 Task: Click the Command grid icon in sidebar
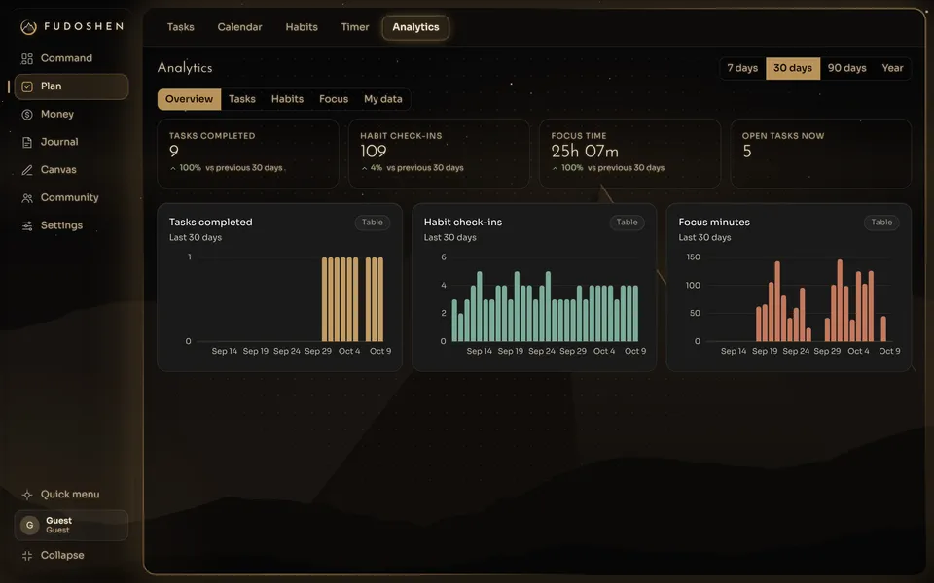[27, 58]
